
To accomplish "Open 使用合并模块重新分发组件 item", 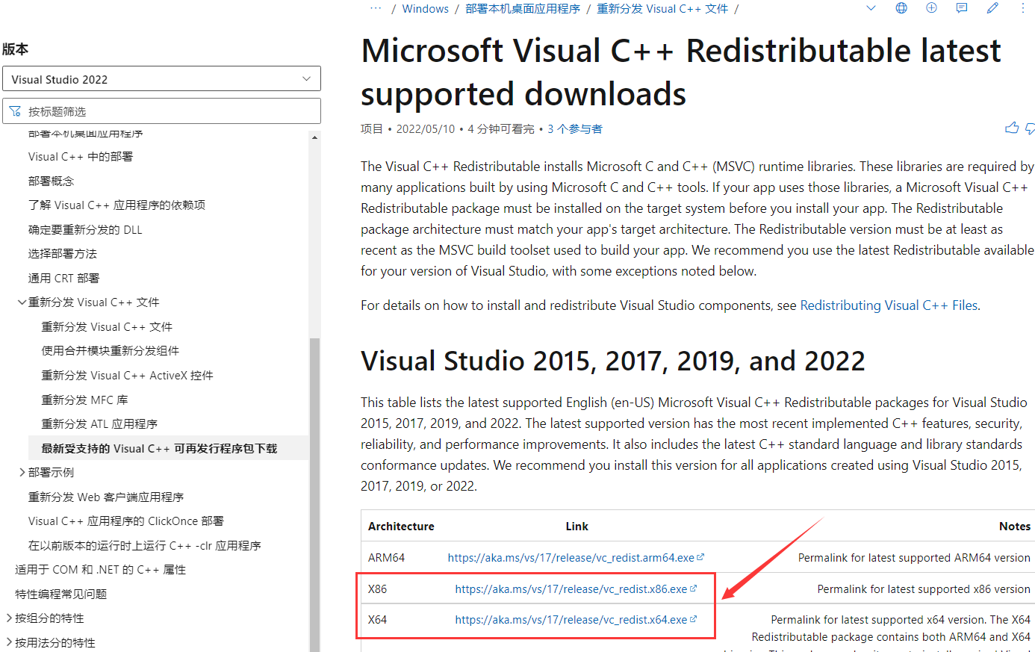I will [111, 351].
